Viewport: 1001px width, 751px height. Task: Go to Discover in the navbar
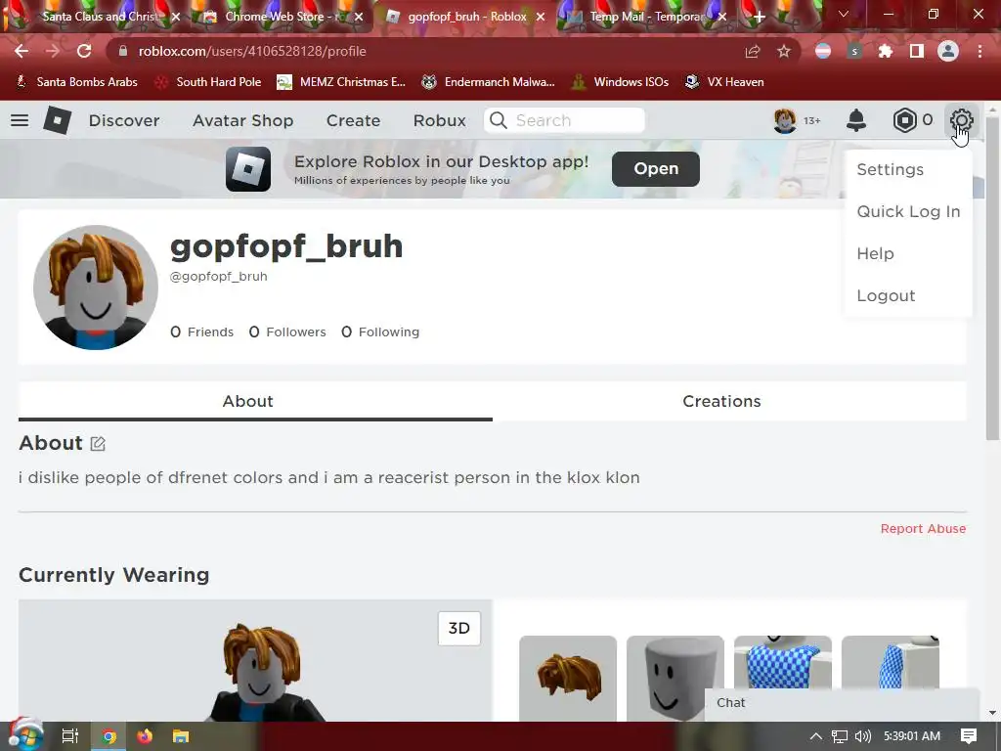[124, 120]
